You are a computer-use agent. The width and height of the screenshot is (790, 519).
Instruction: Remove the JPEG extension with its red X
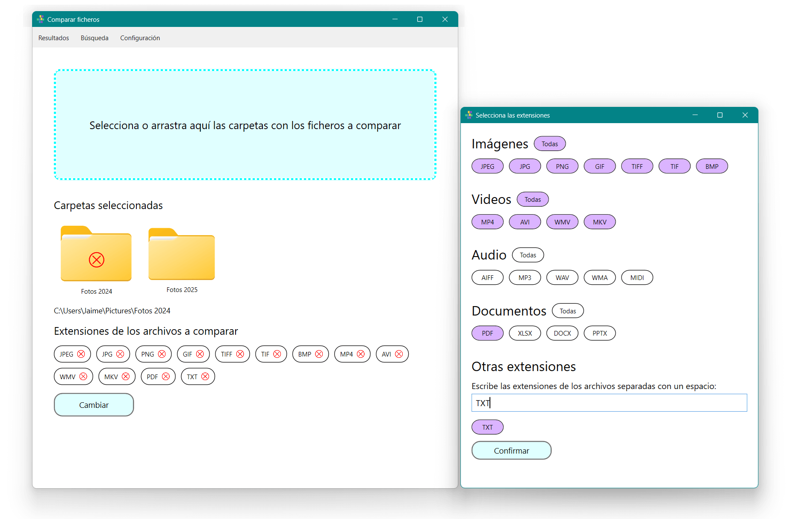(81, 354)
